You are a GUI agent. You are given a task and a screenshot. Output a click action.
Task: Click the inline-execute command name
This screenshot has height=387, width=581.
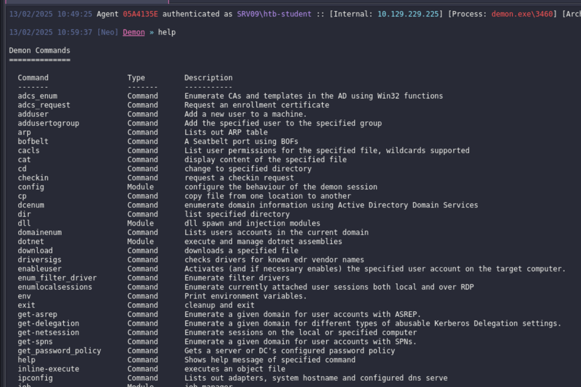[x=49, y=369]
